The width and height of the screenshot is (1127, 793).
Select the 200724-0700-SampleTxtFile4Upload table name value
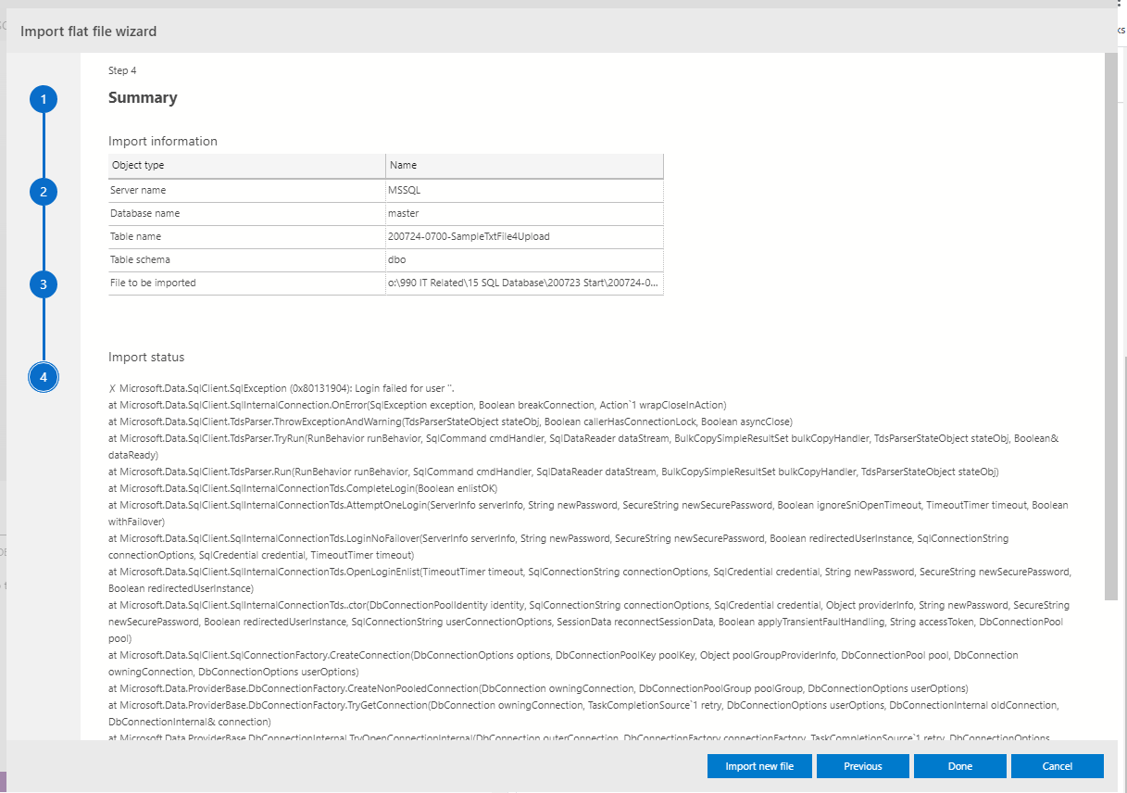coord(470,236)
